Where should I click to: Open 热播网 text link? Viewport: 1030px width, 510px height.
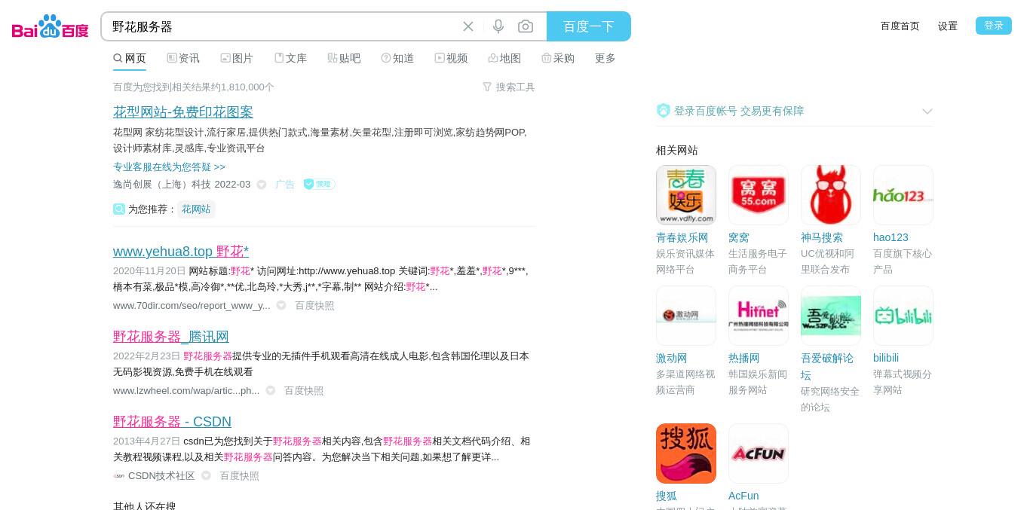tap(744, 358)
